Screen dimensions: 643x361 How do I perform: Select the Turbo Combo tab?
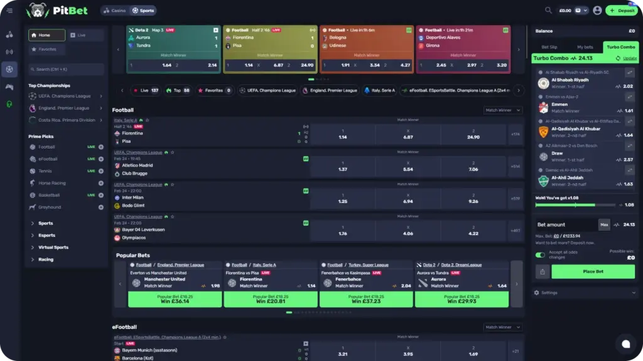(x=620, y=47)
